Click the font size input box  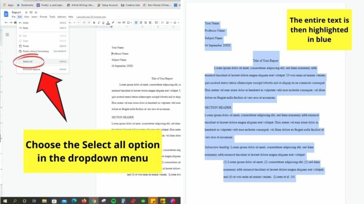click(84, 23)
